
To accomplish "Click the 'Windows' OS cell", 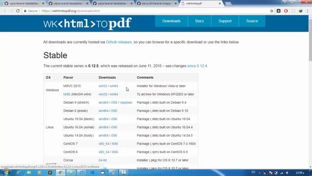I will pyautogui.click(x=52, y=90).
